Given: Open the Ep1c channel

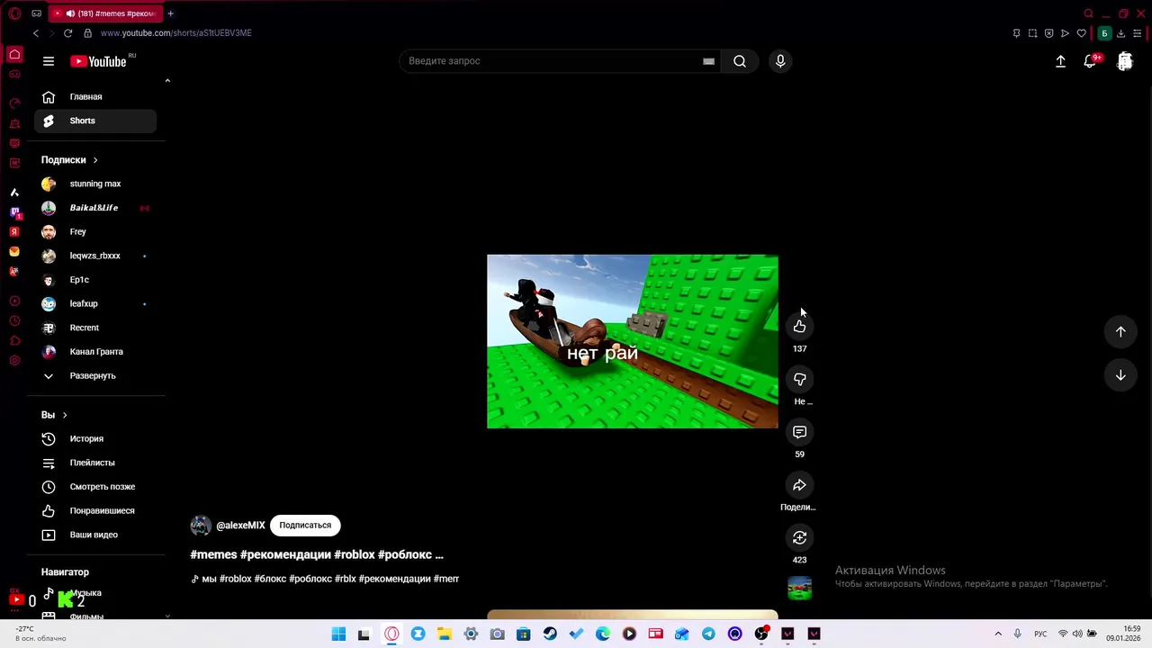Looking at the screenshot, I should [x=95, y=280].
